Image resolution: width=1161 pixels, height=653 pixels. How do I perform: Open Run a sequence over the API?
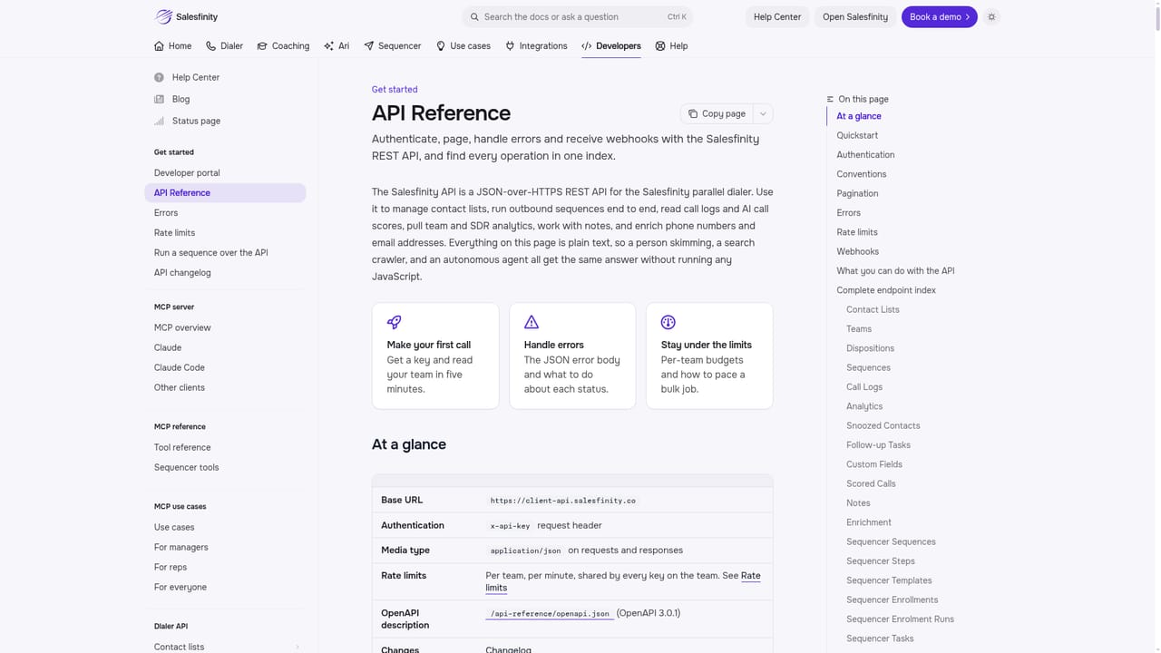(211, 252)
